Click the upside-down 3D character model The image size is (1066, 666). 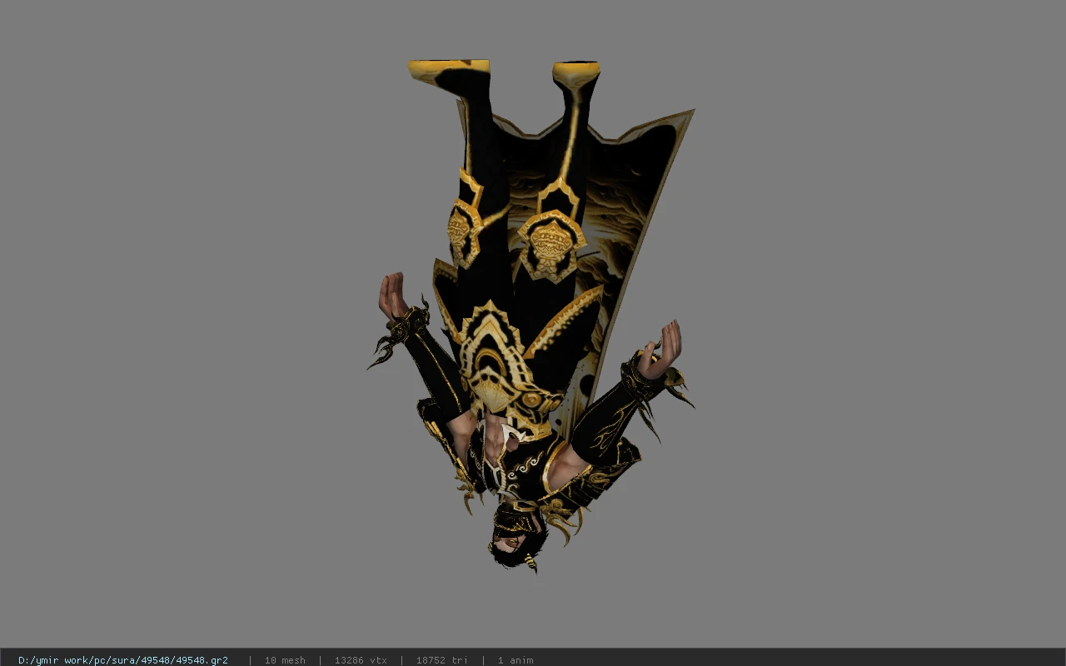coord(531,316)
